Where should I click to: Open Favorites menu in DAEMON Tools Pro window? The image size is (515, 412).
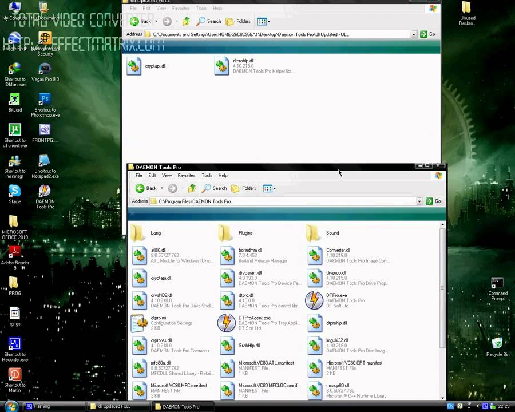click(186, 176)
